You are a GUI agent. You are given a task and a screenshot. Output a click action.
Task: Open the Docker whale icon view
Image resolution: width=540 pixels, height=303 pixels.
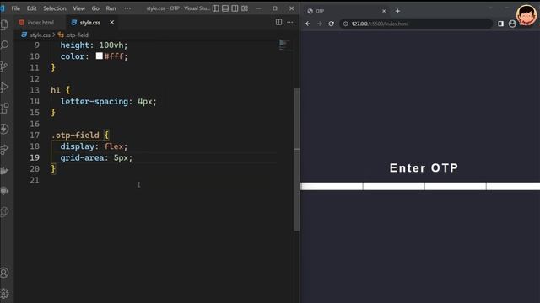(x=4, y=171)
